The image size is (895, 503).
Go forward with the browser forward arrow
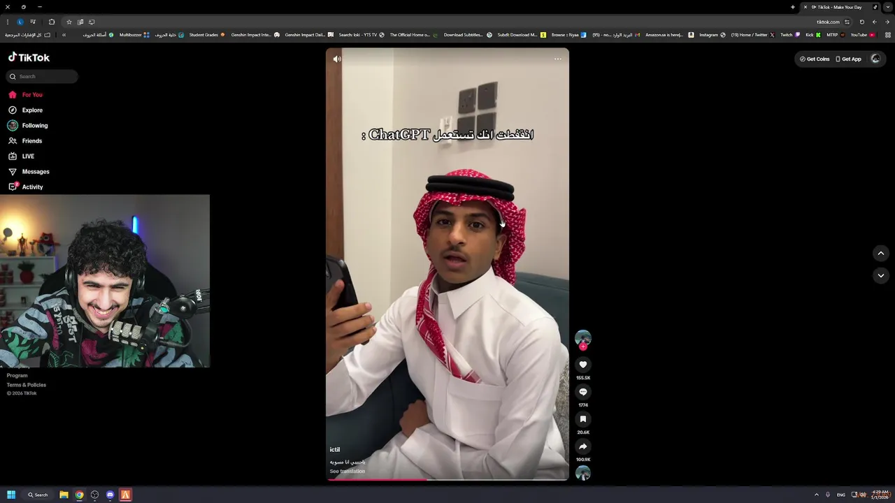874,22
